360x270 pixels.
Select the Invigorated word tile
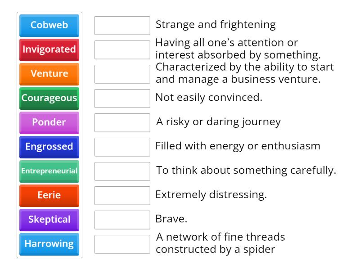[49, 50]
